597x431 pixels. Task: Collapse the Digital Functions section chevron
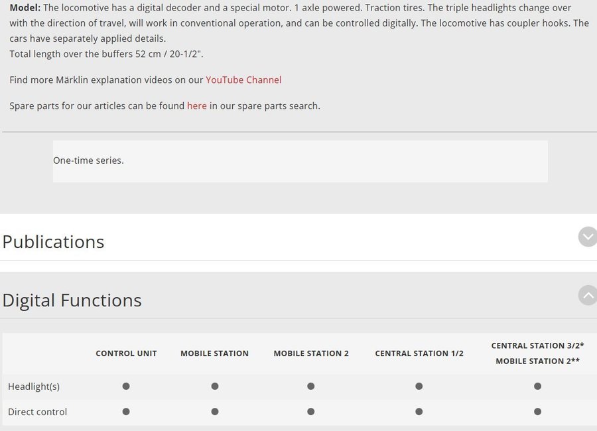pyautogui.click(x=587, y=295)
